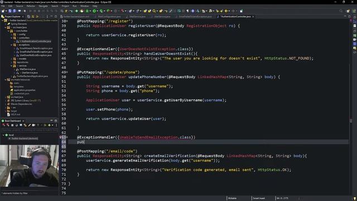Minimize the editor area
The height and width of the screenshot is (201, 357).
coord(345,16)
